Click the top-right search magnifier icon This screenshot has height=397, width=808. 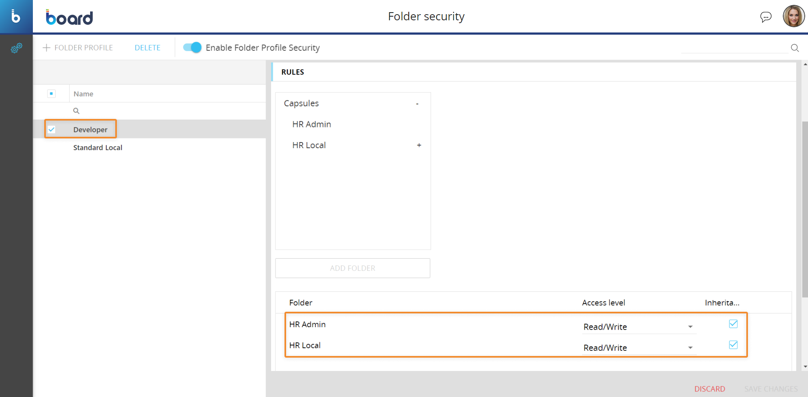click(795, 48)
